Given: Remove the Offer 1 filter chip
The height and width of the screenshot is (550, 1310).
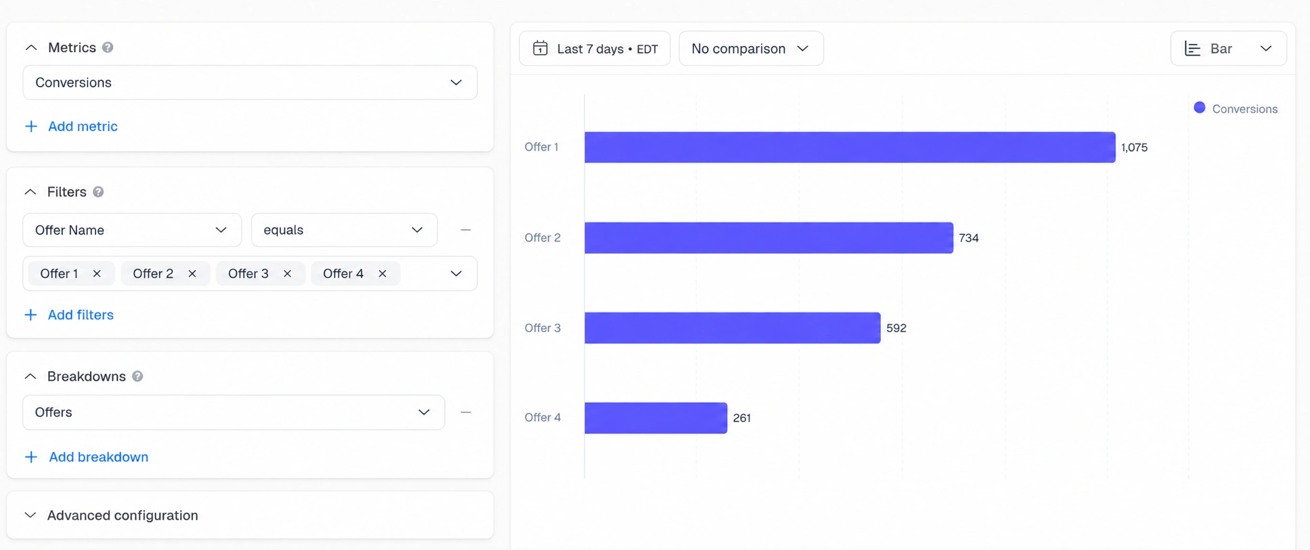Looking at the screenshot, I should 97,273.
